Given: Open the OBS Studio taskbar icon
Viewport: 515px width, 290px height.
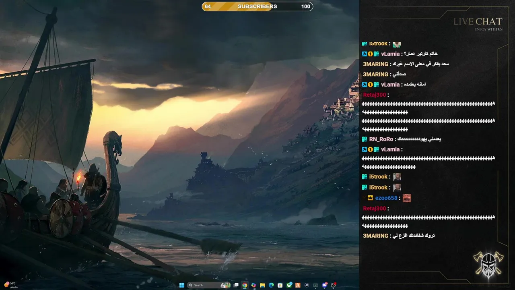Looking at the screenshot, I should point(333,285).
